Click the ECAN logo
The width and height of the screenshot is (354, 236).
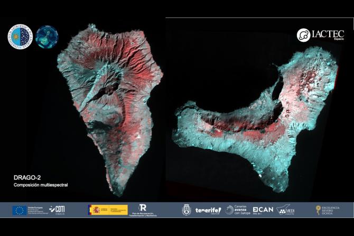(x=263, y=210)
